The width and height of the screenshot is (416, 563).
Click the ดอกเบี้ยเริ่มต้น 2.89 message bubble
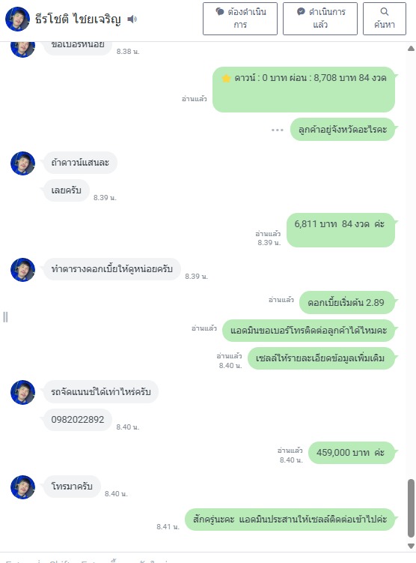click(x=347, y=302)
